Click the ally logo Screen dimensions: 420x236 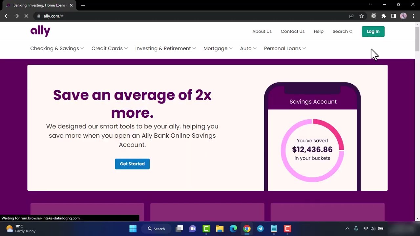click(40, 31)
